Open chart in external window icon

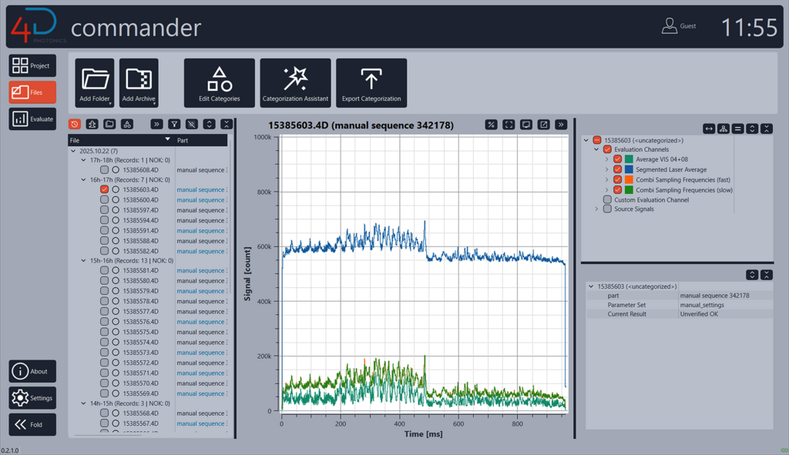[x=543, y=125]
